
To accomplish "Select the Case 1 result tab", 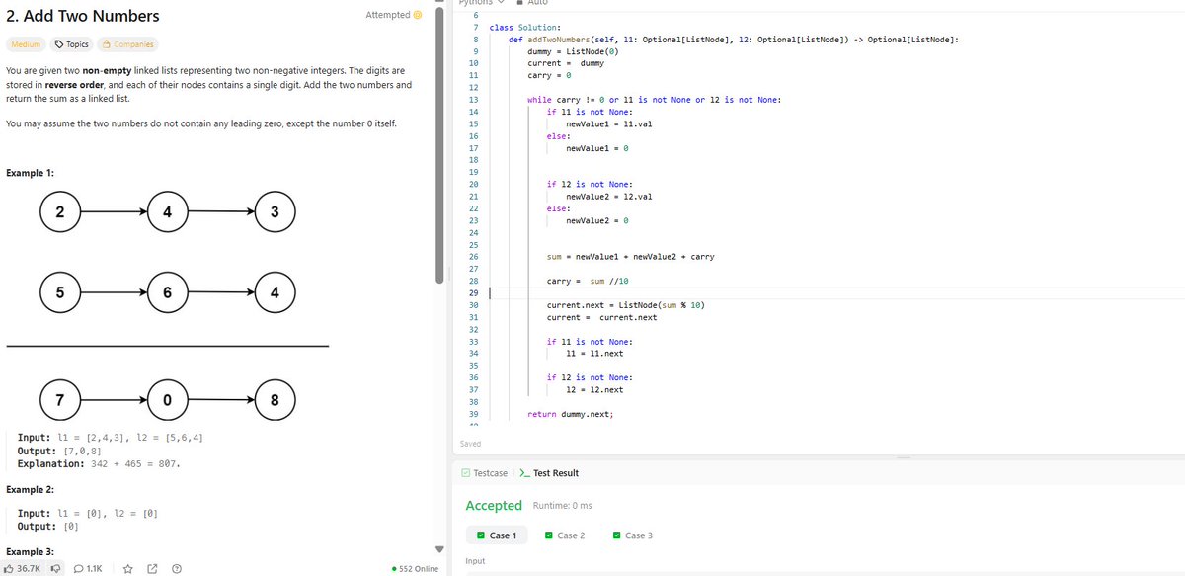I will pos(497,535).
